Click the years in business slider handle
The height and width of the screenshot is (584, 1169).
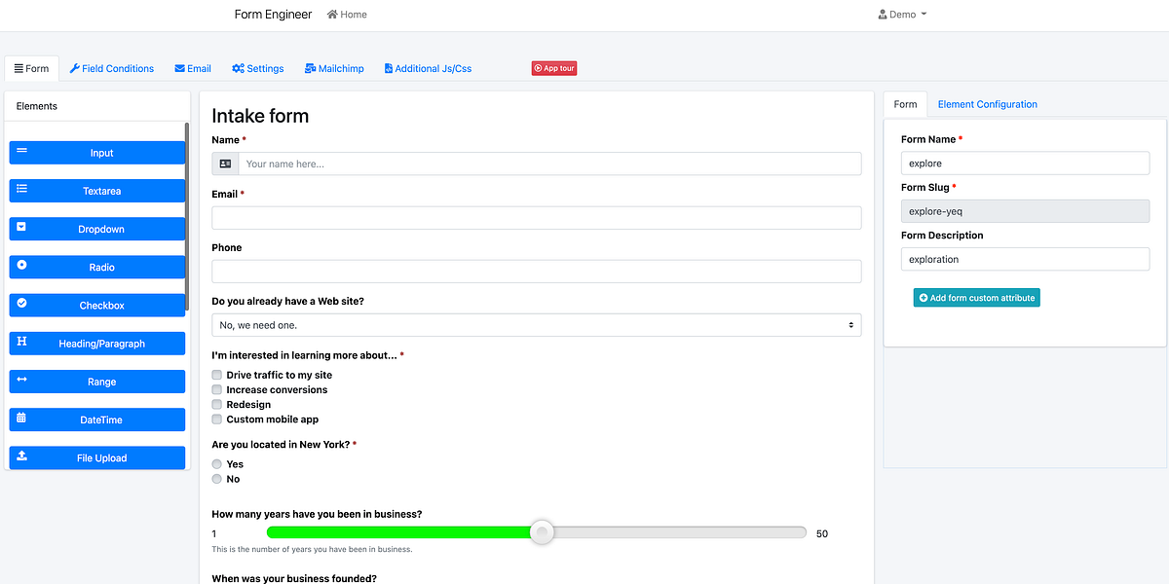pyautogui.click(x=543, y=532)
